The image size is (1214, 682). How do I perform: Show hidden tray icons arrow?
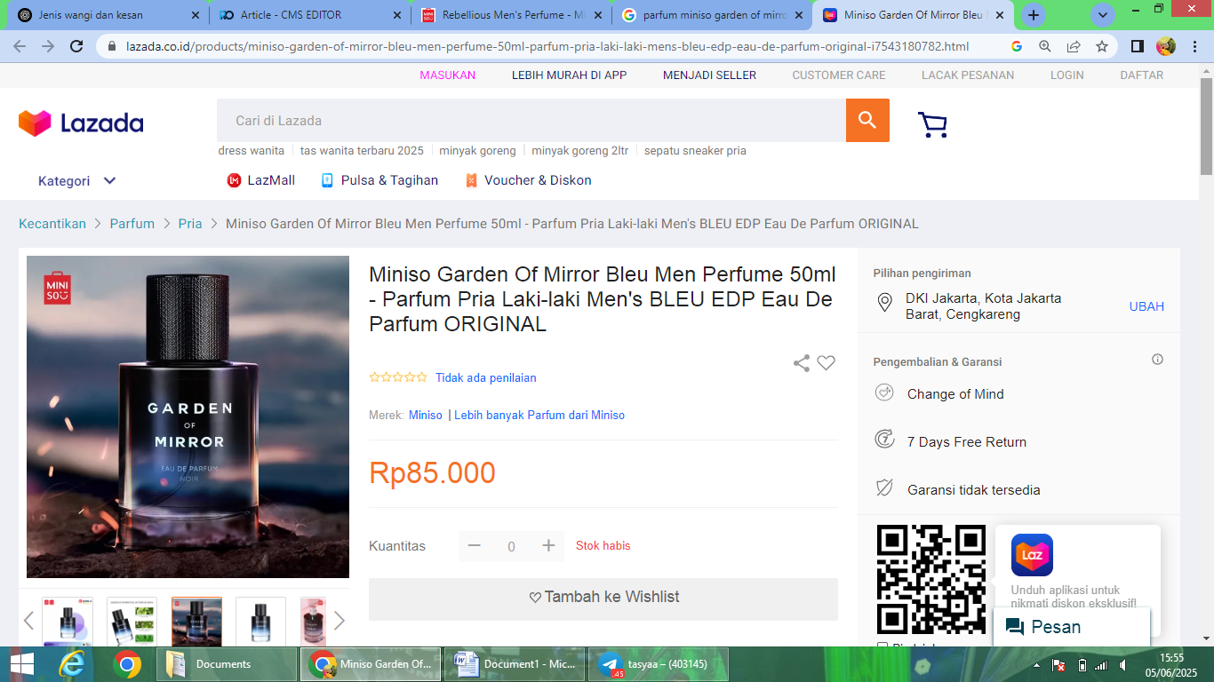(1037, 665)
